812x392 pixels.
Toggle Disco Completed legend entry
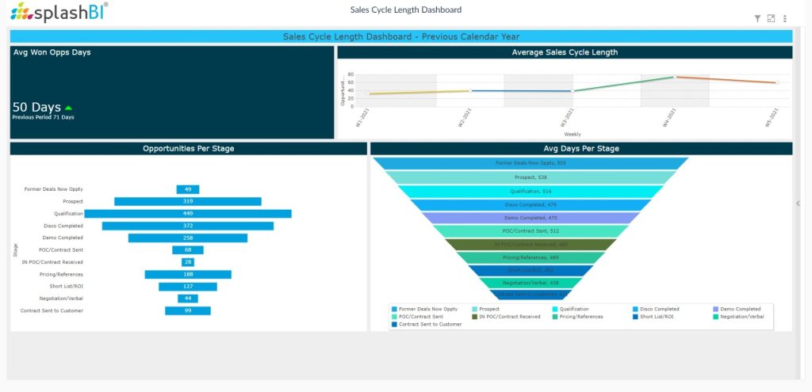(x=656, y=309)
